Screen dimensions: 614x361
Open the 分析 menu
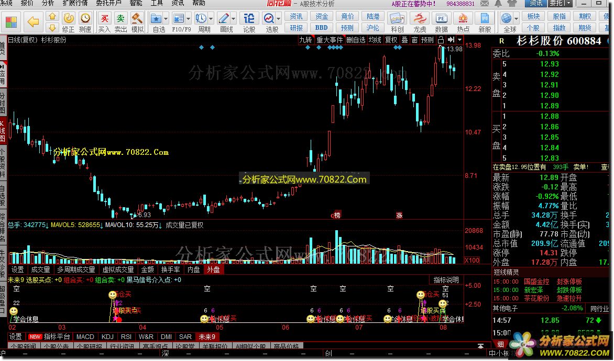48,3
